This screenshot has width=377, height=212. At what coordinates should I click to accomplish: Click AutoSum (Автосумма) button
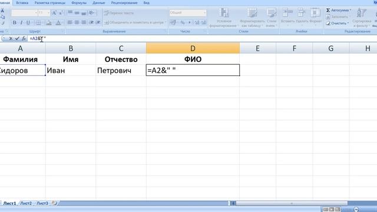coord(339,11)
